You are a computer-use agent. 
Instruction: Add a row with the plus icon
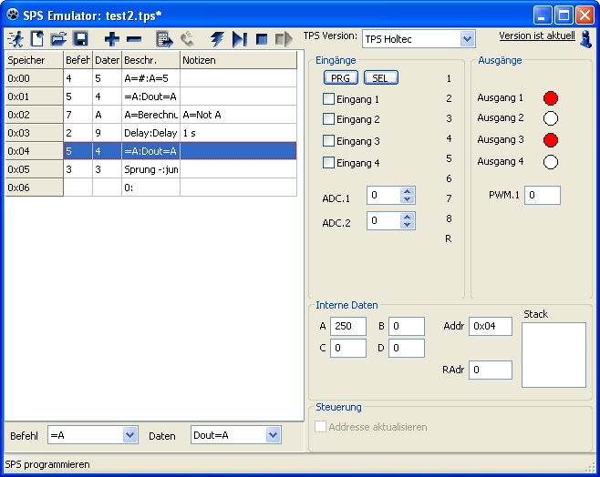111,39
